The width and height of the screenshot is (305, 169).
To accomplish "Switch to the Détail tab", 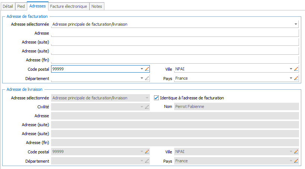I will point(7,6).
